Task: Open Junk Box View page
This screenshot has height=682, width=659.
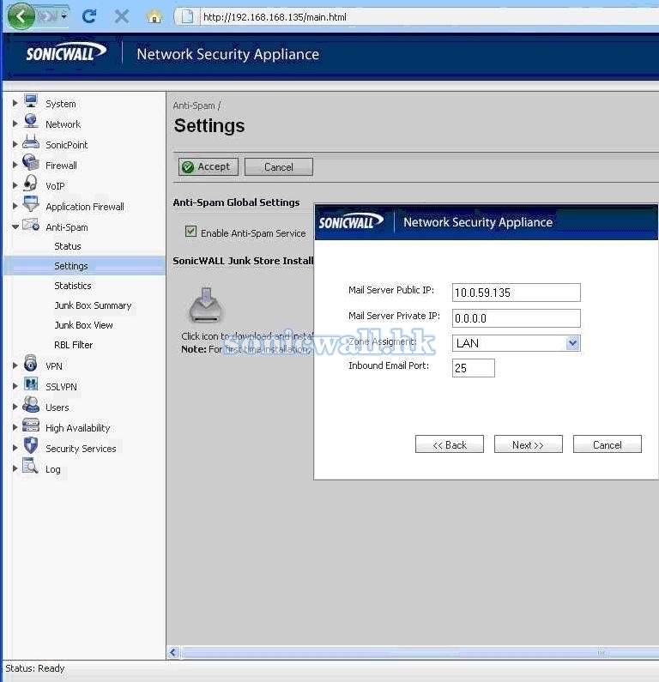Action: 83,325
